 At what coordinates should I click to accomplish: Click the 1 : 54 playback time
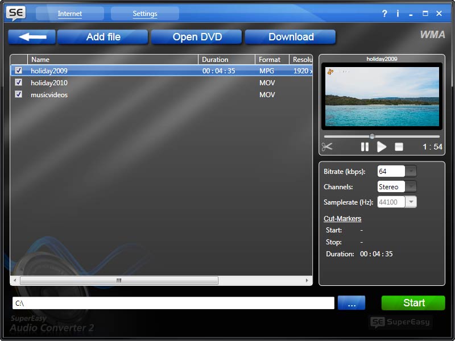point(432,147)
